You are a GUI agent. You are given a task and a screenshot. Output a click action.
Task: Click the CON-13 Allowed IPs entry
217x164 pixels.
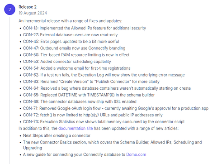(85, 28)
